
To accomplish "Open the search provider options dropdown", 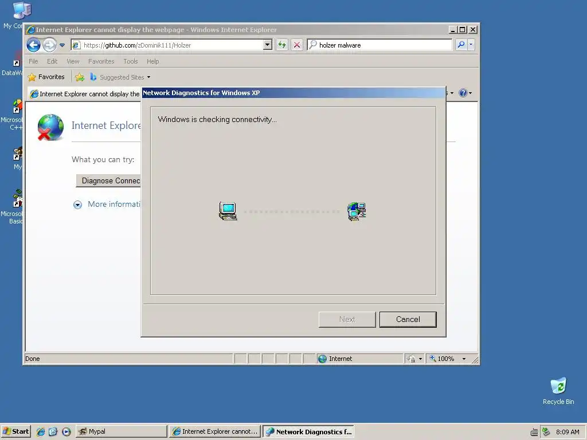I will [471, 45].
